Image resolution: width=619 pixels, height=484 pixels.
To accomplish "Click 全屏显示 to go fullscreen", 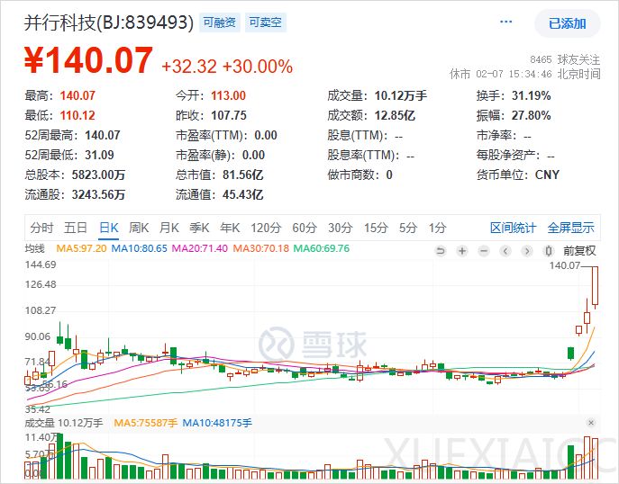I will 571,228.
